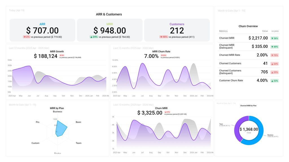The height and width of the screenshot is (162, 289).
Task: Click the Churned MRR value $2,217.00
Action: (258, 38)
